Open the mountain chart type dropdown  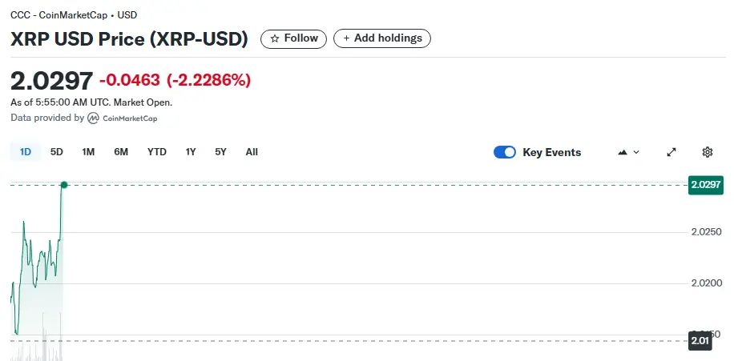point(628,152)
